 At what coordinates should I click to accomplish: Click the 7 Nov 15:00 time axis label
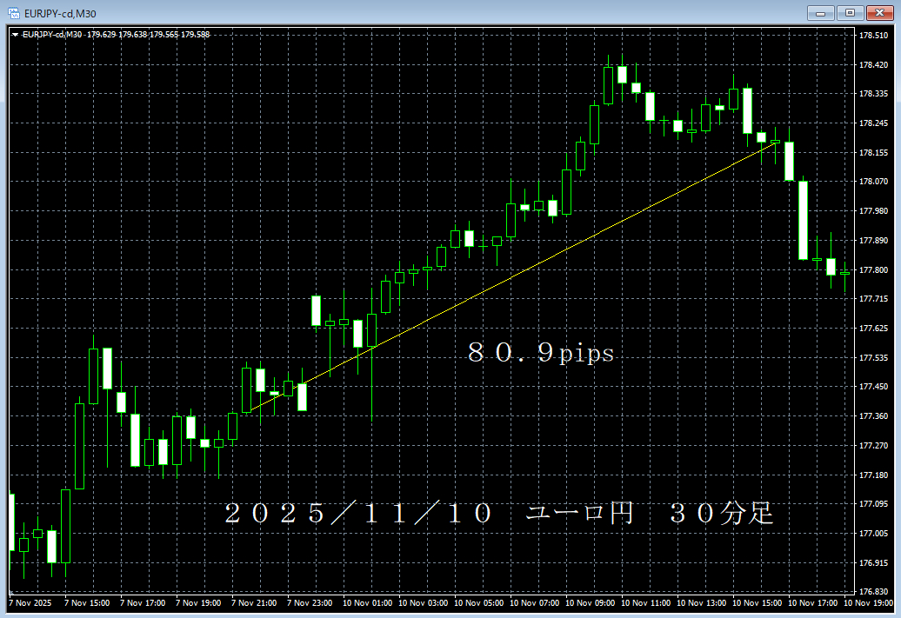(x=87, y=603)
